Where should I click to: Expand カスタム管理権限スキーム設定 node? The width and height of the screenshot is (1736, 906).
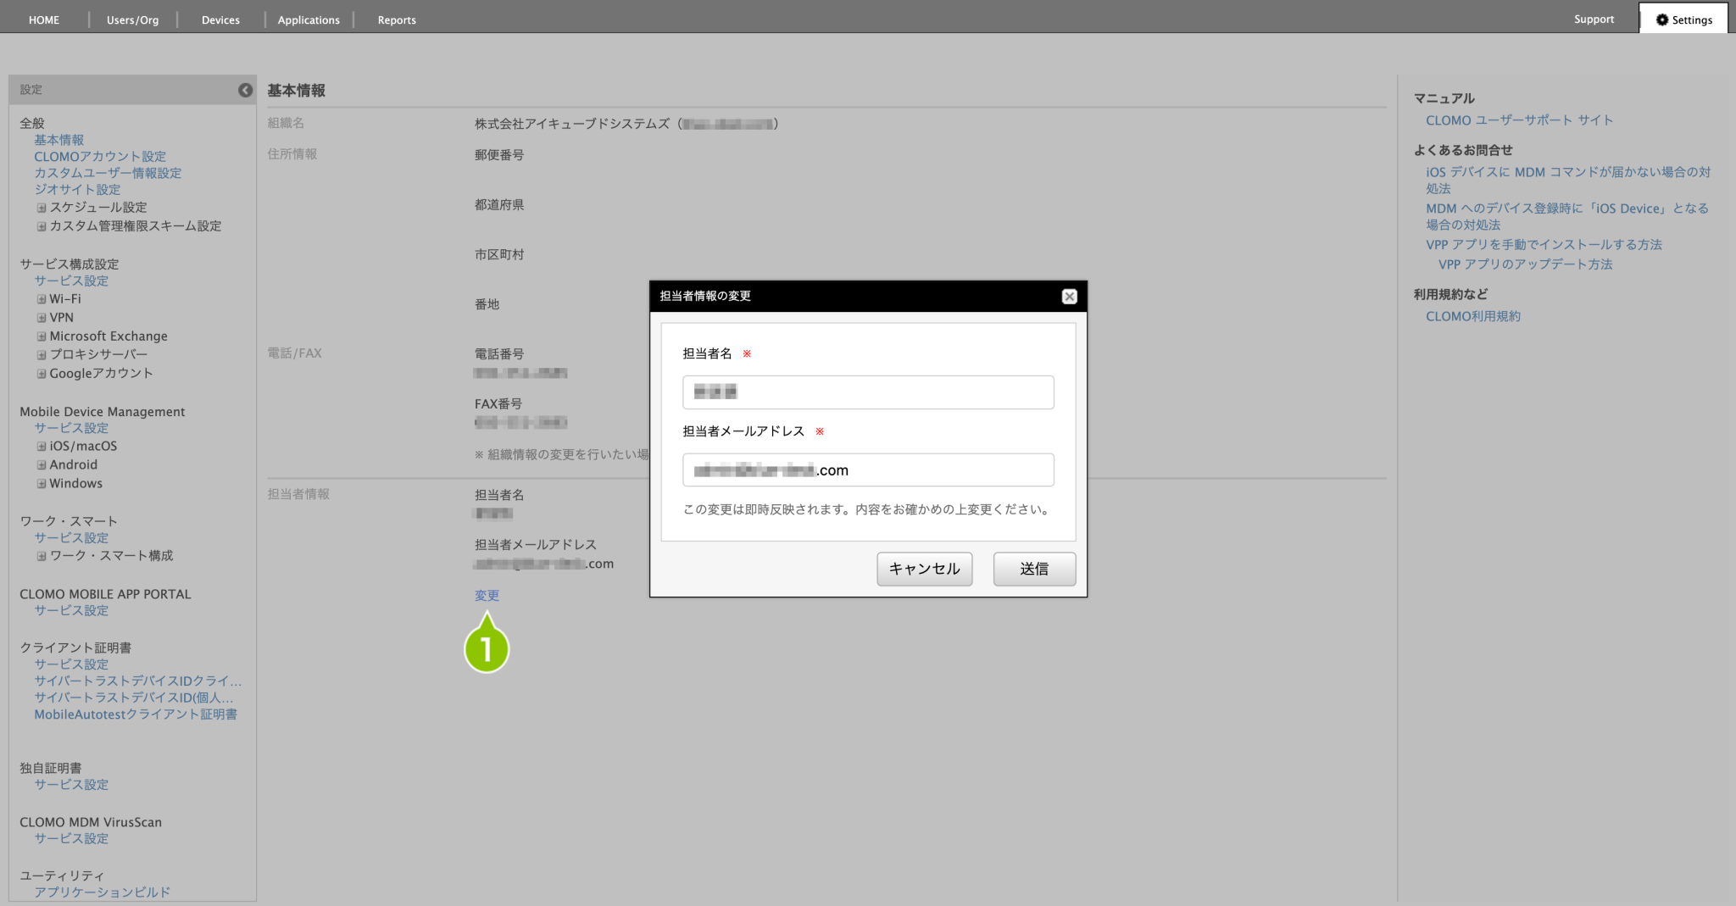[x=41, y=226]
